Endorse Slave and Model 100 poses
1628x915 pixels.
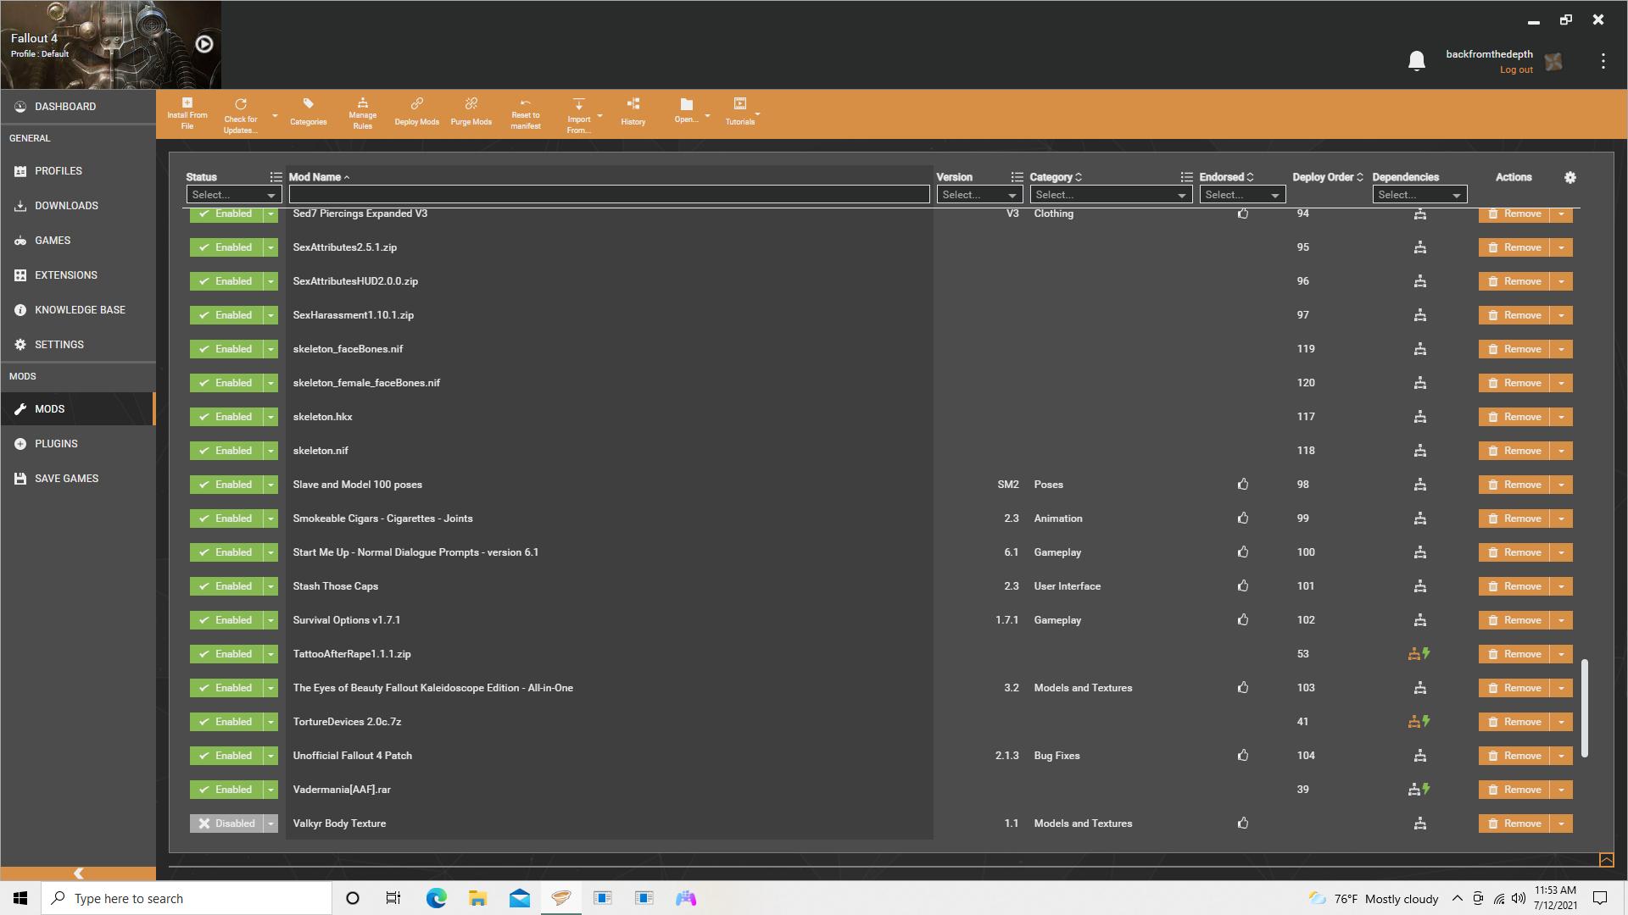coord(1242,484)
